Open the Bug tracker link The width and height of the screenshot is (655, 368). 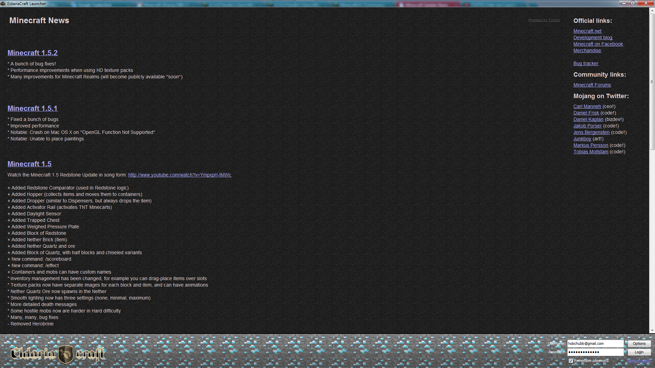(x=586, y=63)
